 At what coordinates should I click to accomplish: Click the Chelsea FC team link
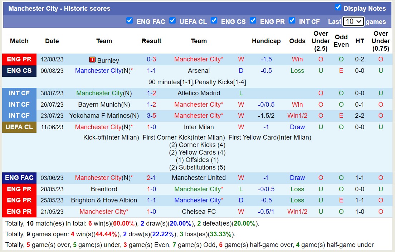pyautogui.click(x=199, y=212)
